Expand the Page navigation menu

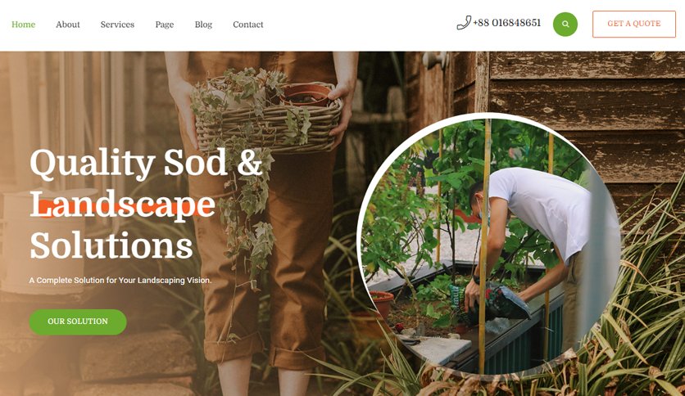pyautogui.click(x=164, y=25)
